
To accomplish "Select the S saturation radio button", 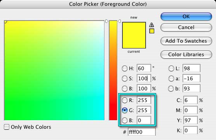I will click(x=125, y=78).
